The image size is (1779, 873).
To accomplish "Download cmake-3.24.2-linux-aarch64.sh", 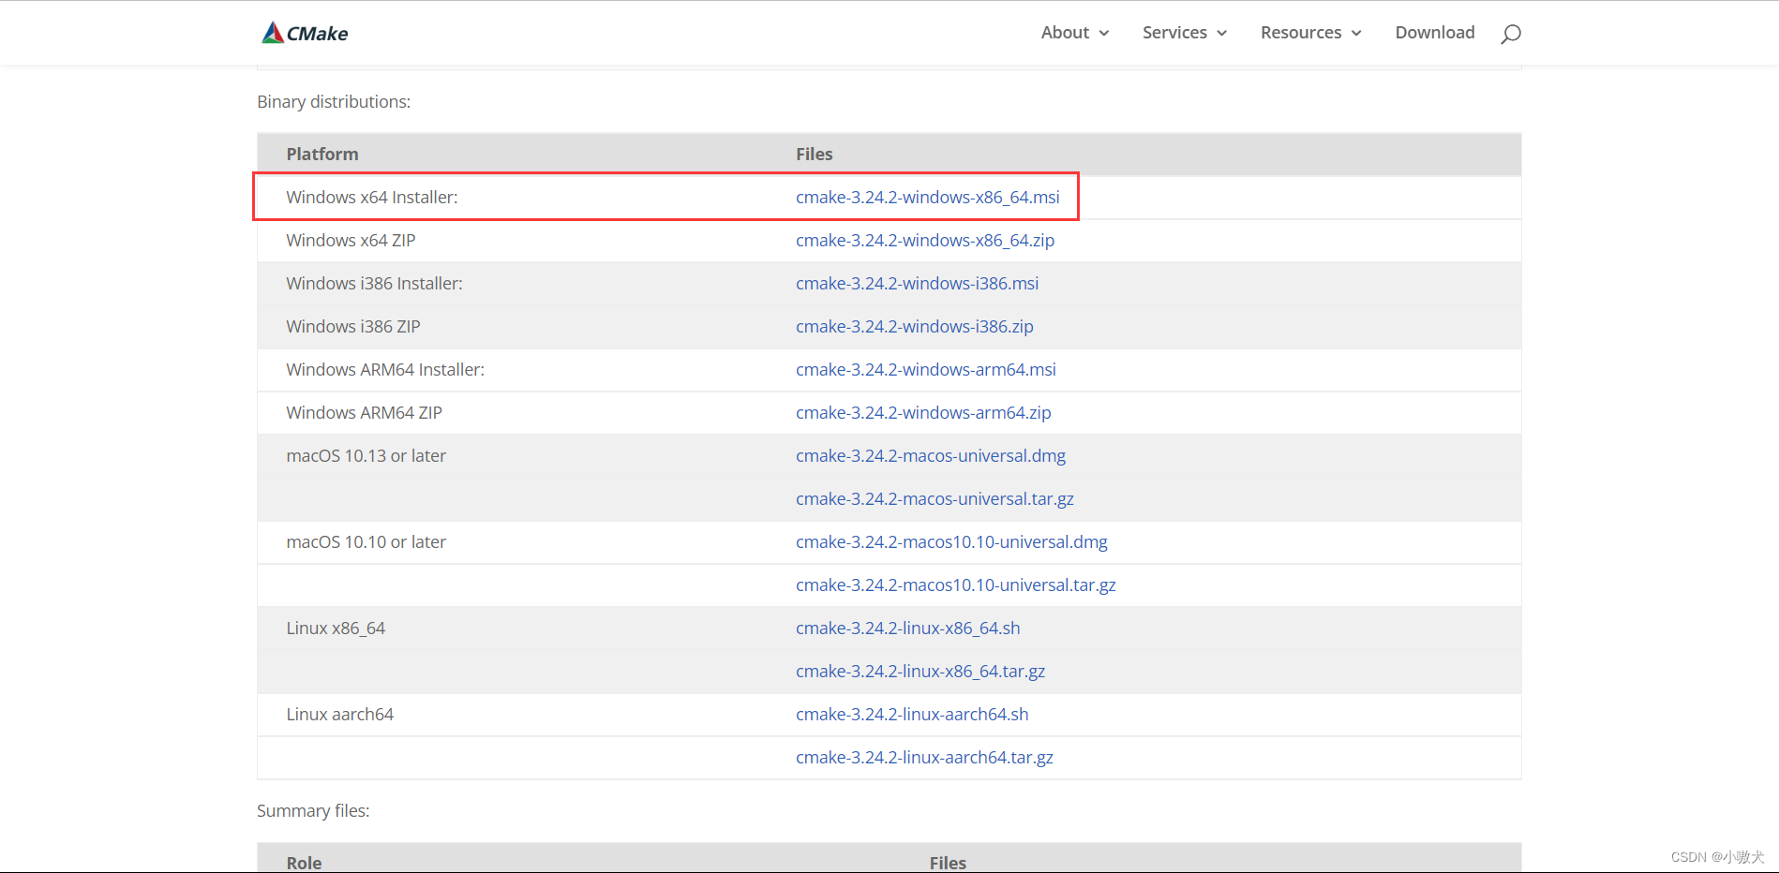I will coord(912,715).
